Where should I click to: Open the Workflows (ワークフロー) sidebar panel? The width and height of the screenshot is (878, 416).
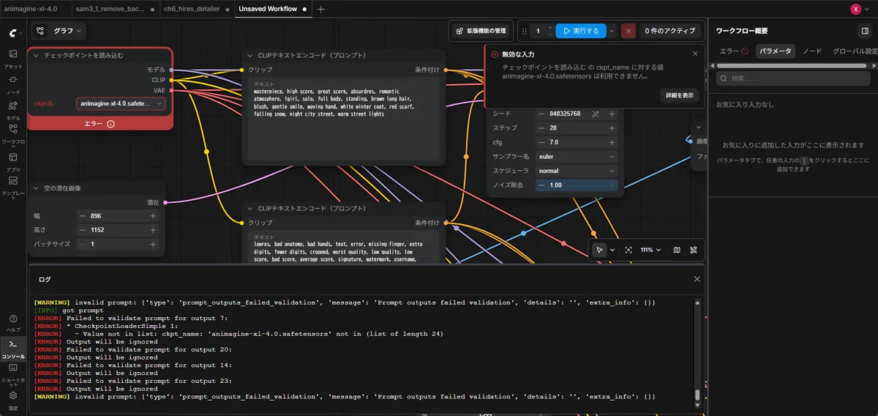13,133
